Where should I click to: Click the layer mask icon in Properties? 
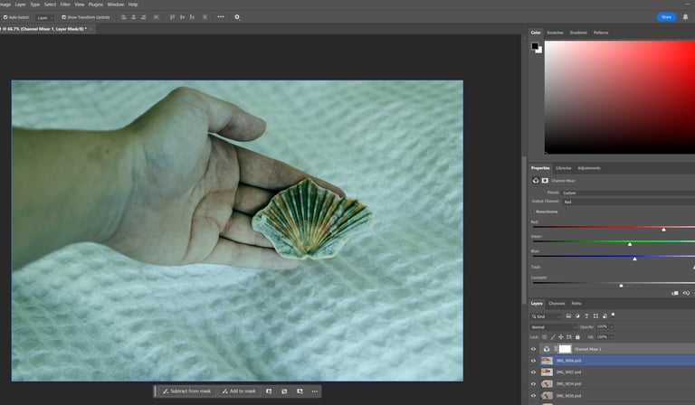click(545, 180)
